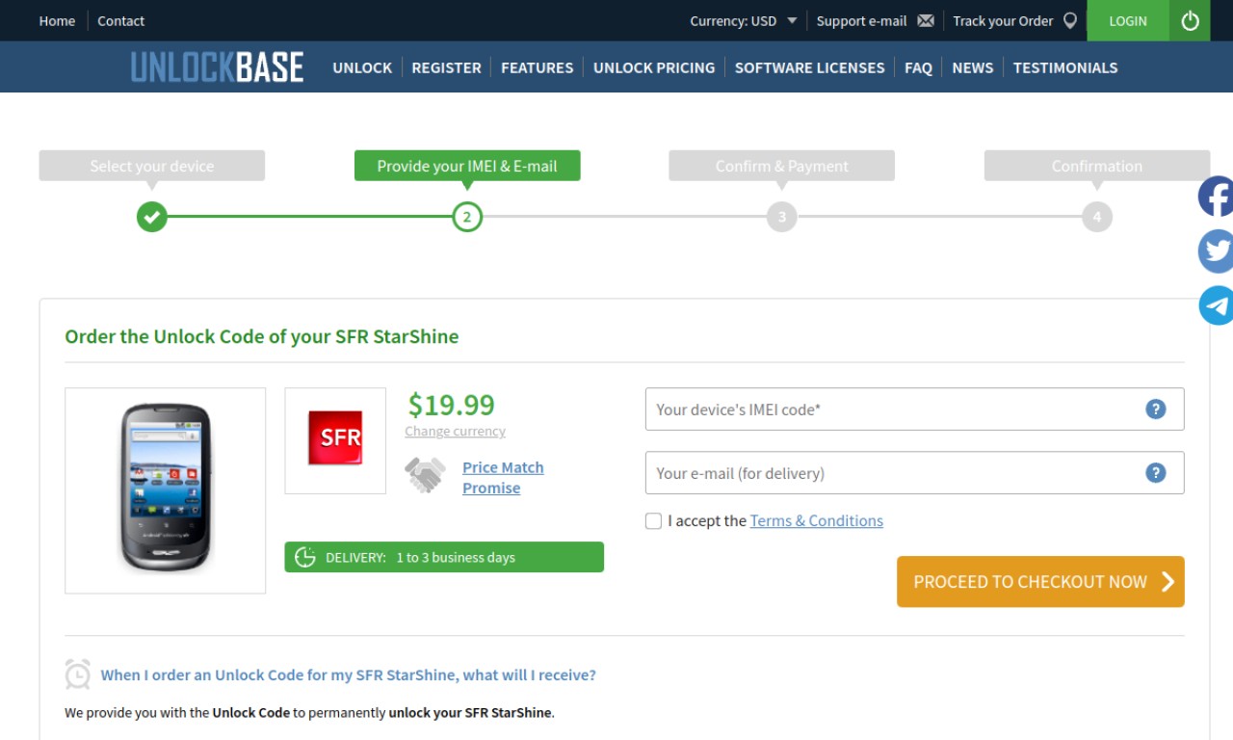Open the NEWS page
The width and height of the screenshot is (1233, 740).
click(972, 67)
